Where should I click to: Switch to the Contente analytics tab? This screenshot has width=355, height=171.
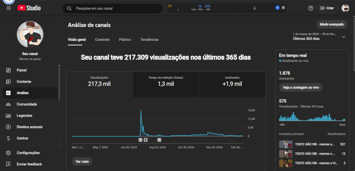[x=103, y=40]
